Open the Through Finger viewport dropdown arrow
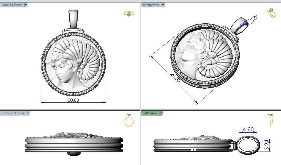 click(x=28, y=113)
